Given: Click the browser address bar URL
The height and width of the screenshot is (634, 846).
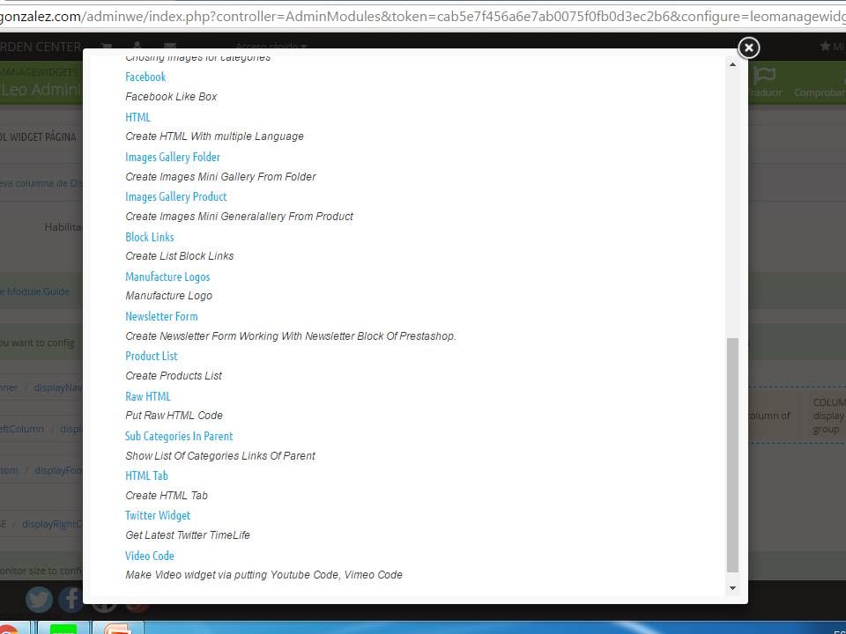Looking at the screenshot, I should coord(423,17).
